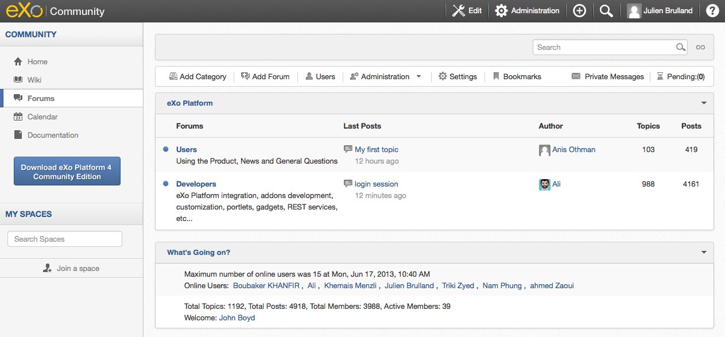Image resolution: width=725 pixels, height=337 pixels.
Task: Focus the Search Spaces field
Action: [x=65, y=239]
